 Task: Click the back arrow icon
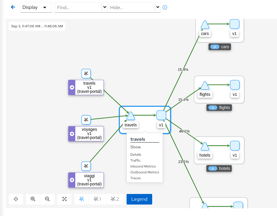tap(13, 7)
